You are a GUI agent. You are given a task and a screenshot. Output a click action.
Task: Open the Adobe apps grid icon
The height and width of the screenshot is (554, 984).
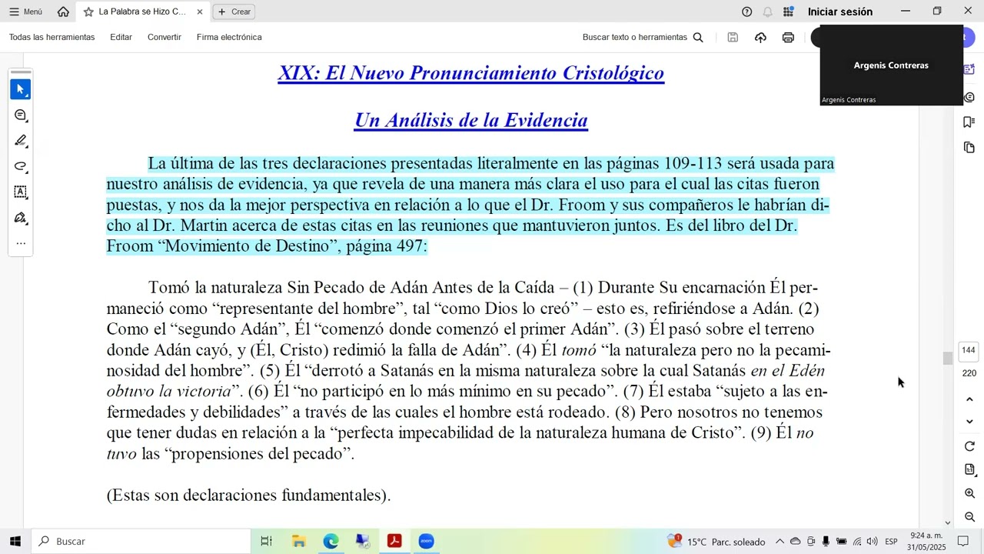(788, 12)
